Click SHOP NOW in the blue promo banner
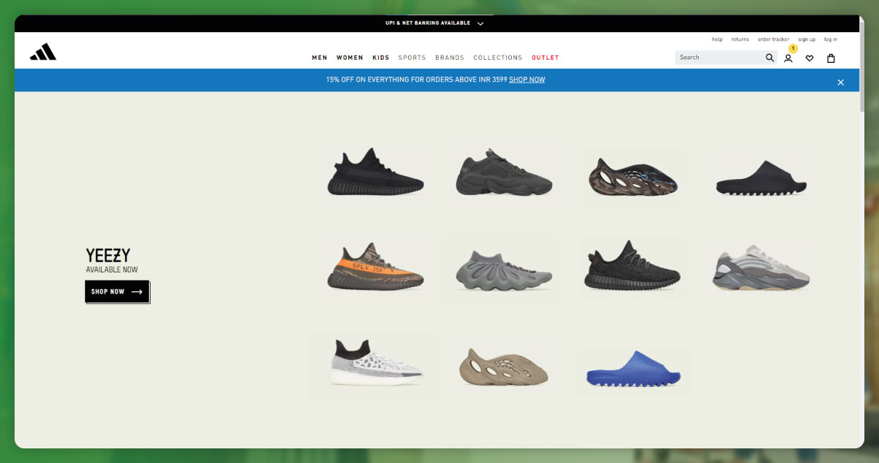This screenshot has width=879, height=463. tap(527, 80)
